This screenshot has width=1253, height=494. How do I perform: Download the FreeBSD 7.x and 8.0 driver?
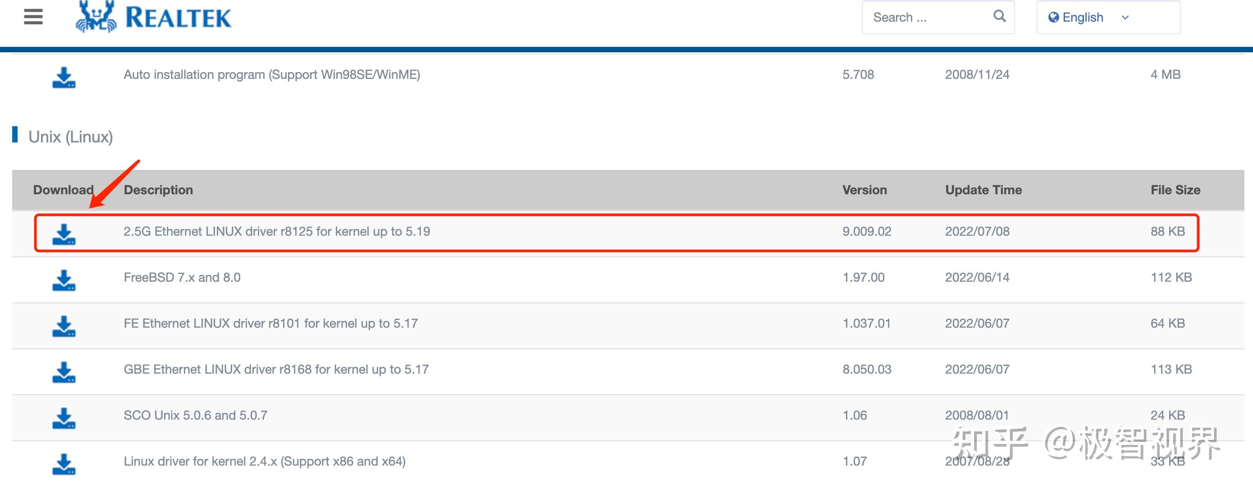point(64,280)
